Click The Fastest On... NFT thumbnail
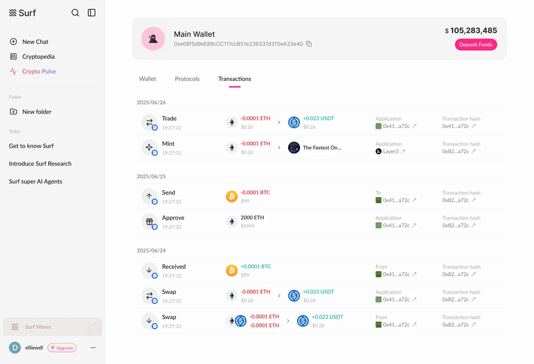 click(294, 148)
